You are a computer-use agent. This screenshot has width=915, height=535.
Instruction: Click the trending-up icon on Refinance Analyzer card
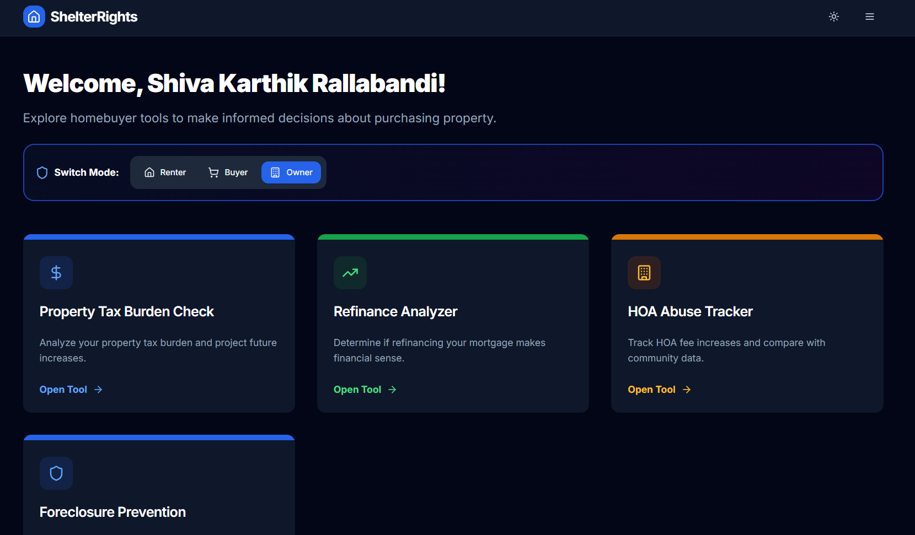[350, 273]
